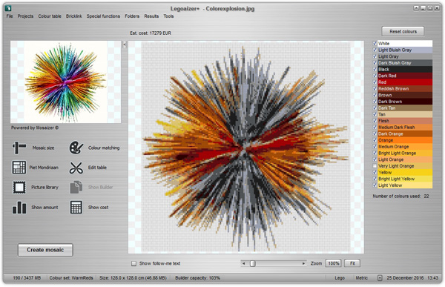Click the zoom slider right arrow
Viewport: 445px width, 287px height.
click(x=303, y=263)
